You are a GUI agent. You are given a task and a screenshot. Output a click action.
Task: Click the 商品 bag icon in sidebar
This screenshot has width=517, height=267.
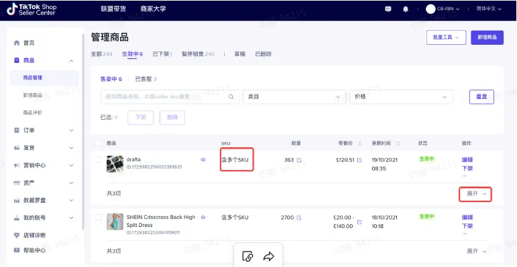17,60
